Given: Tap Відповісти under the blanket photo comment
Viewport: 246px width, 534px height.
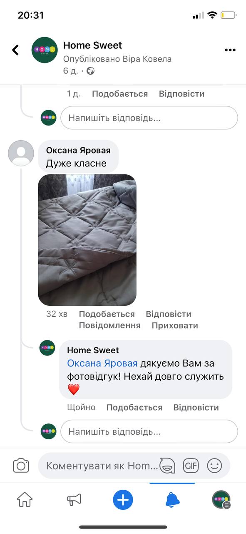Looking at the screenshot, I should click(169, 314).
